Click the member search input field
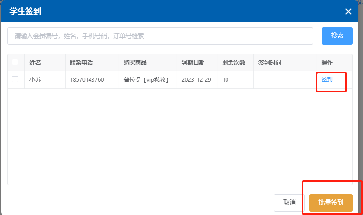 tap(160, 36)
